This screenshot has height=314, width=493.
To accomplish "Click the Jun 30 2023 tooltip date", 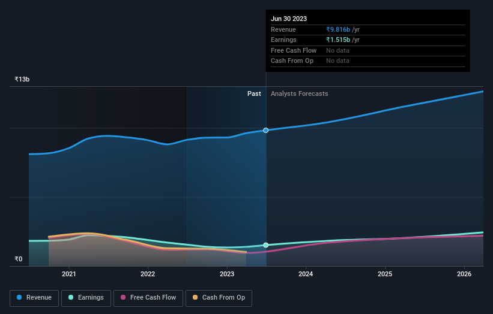I will coord(289,19).
